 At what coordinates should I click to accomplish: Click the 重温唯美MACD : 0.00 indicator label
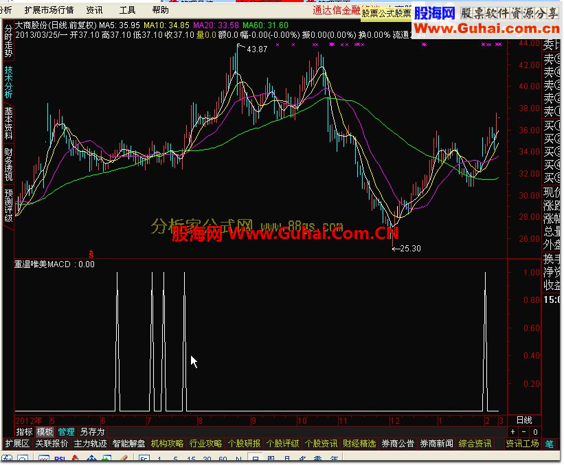click(54, 264)
